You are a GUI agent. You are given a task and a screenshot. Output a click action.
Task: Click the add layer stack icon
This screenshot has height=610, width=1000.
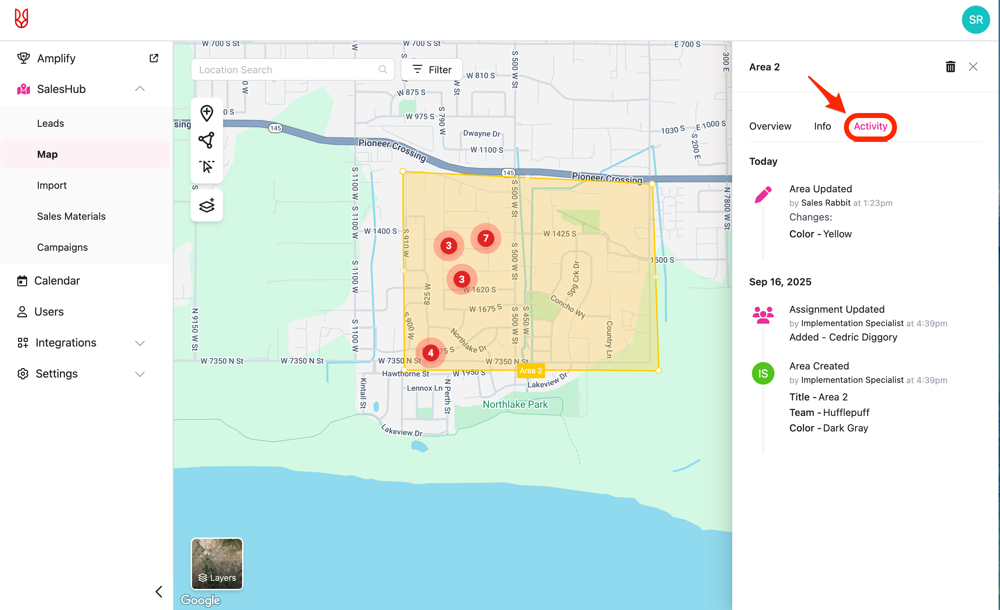pyautogui.click(x=206, y=206)
